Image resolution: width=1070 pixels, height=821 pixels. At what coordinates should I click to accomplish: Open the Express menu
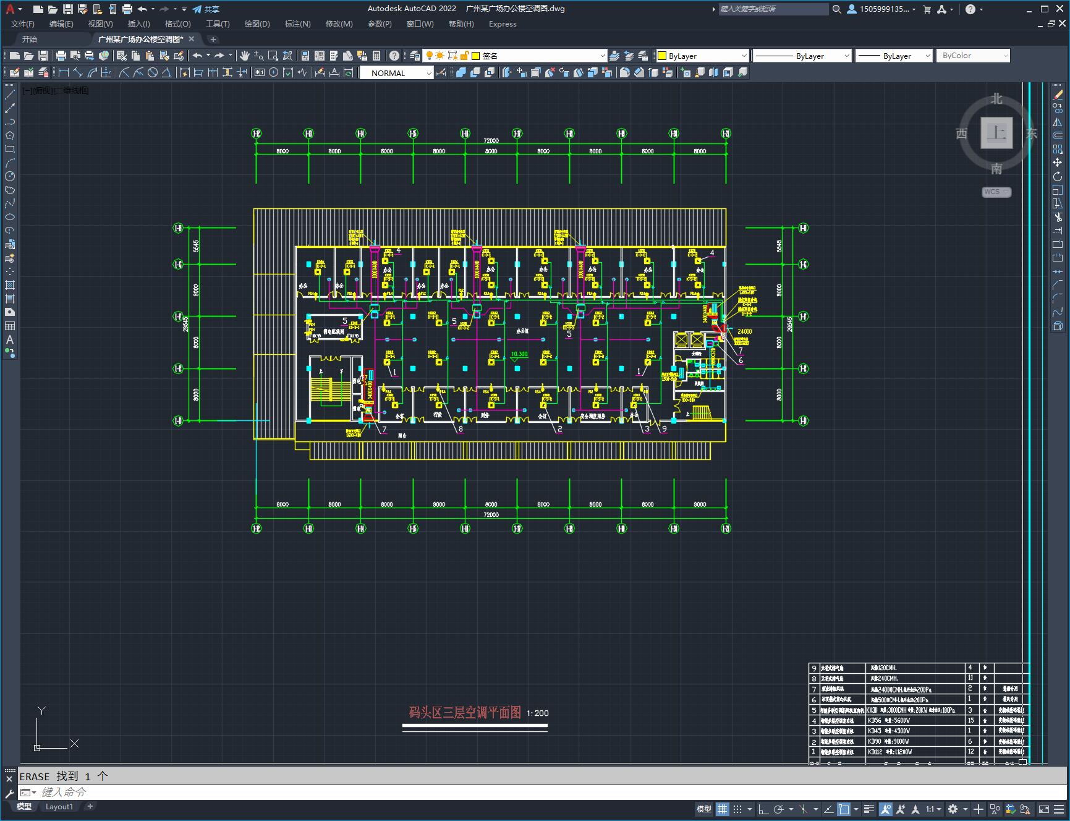503,23
